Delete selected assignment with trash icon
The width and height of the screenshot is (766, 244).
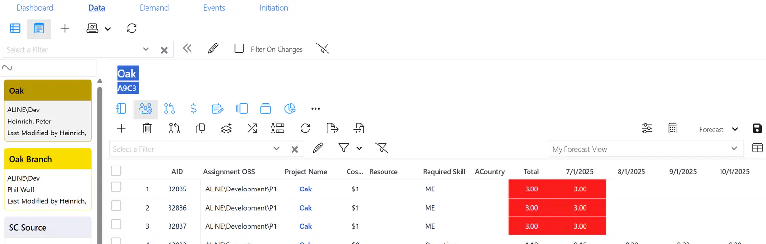point(147,128)
